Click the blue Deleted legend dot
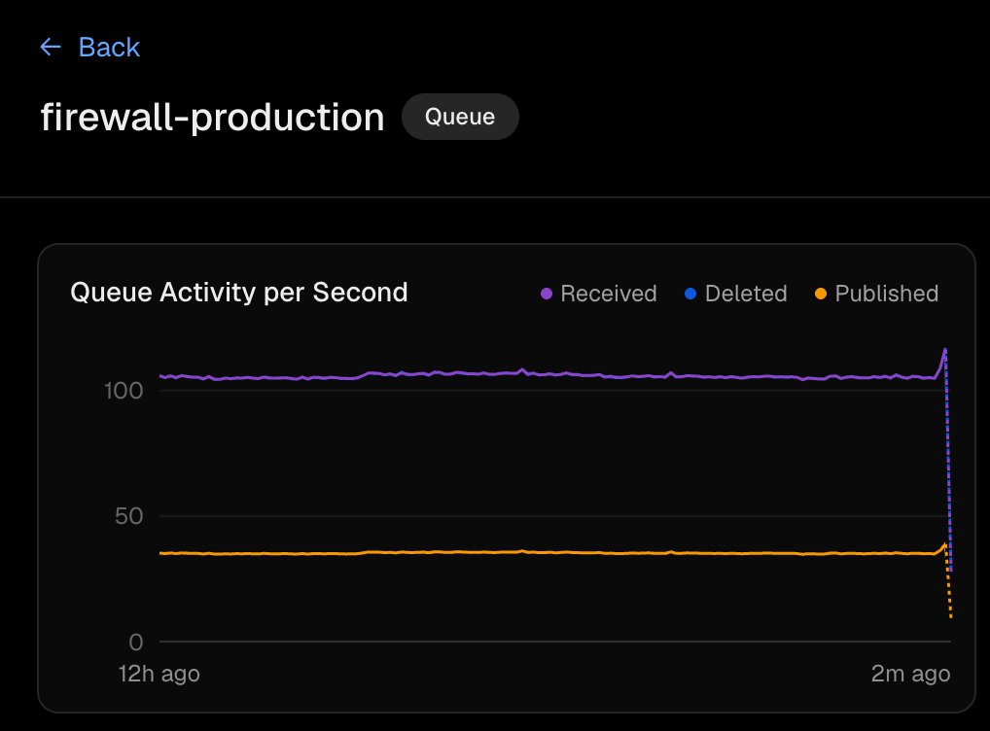 tap(690, 295)
